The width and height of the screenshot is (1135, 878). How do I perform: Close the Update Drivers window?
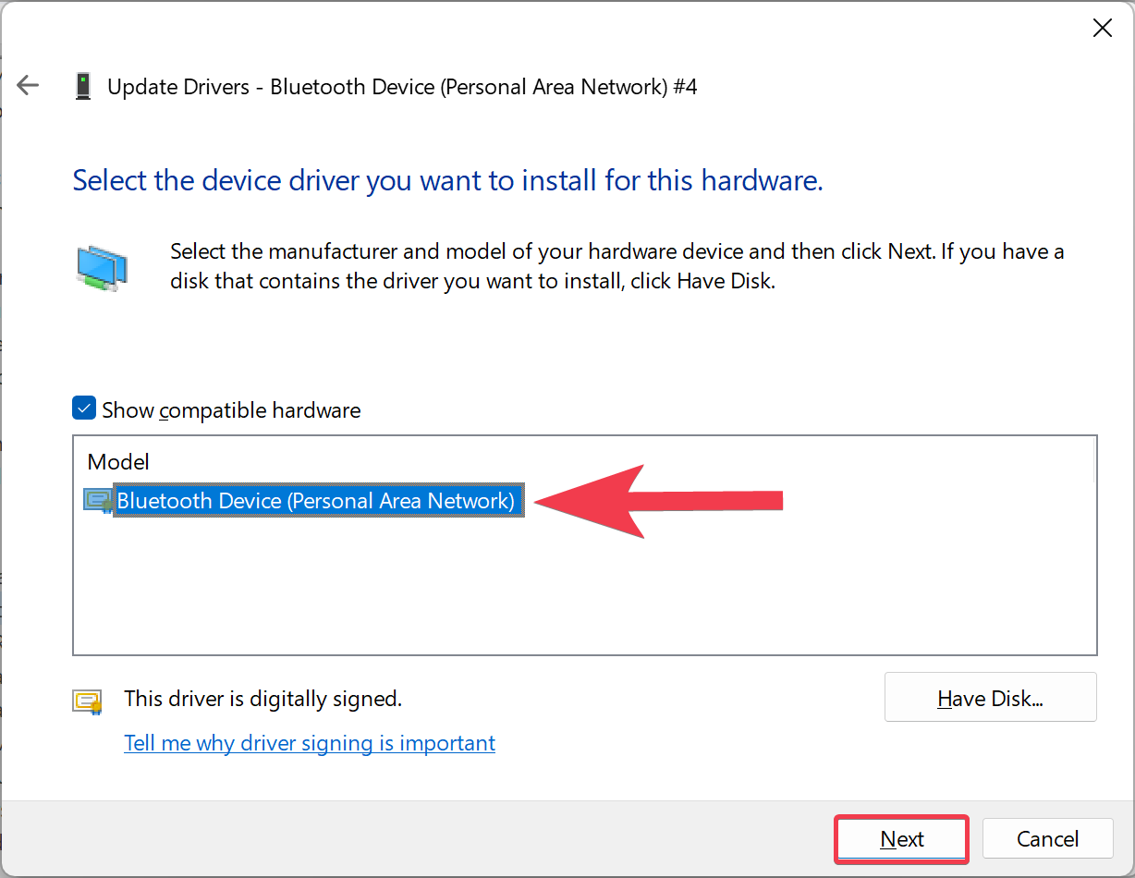point(1102,29)
